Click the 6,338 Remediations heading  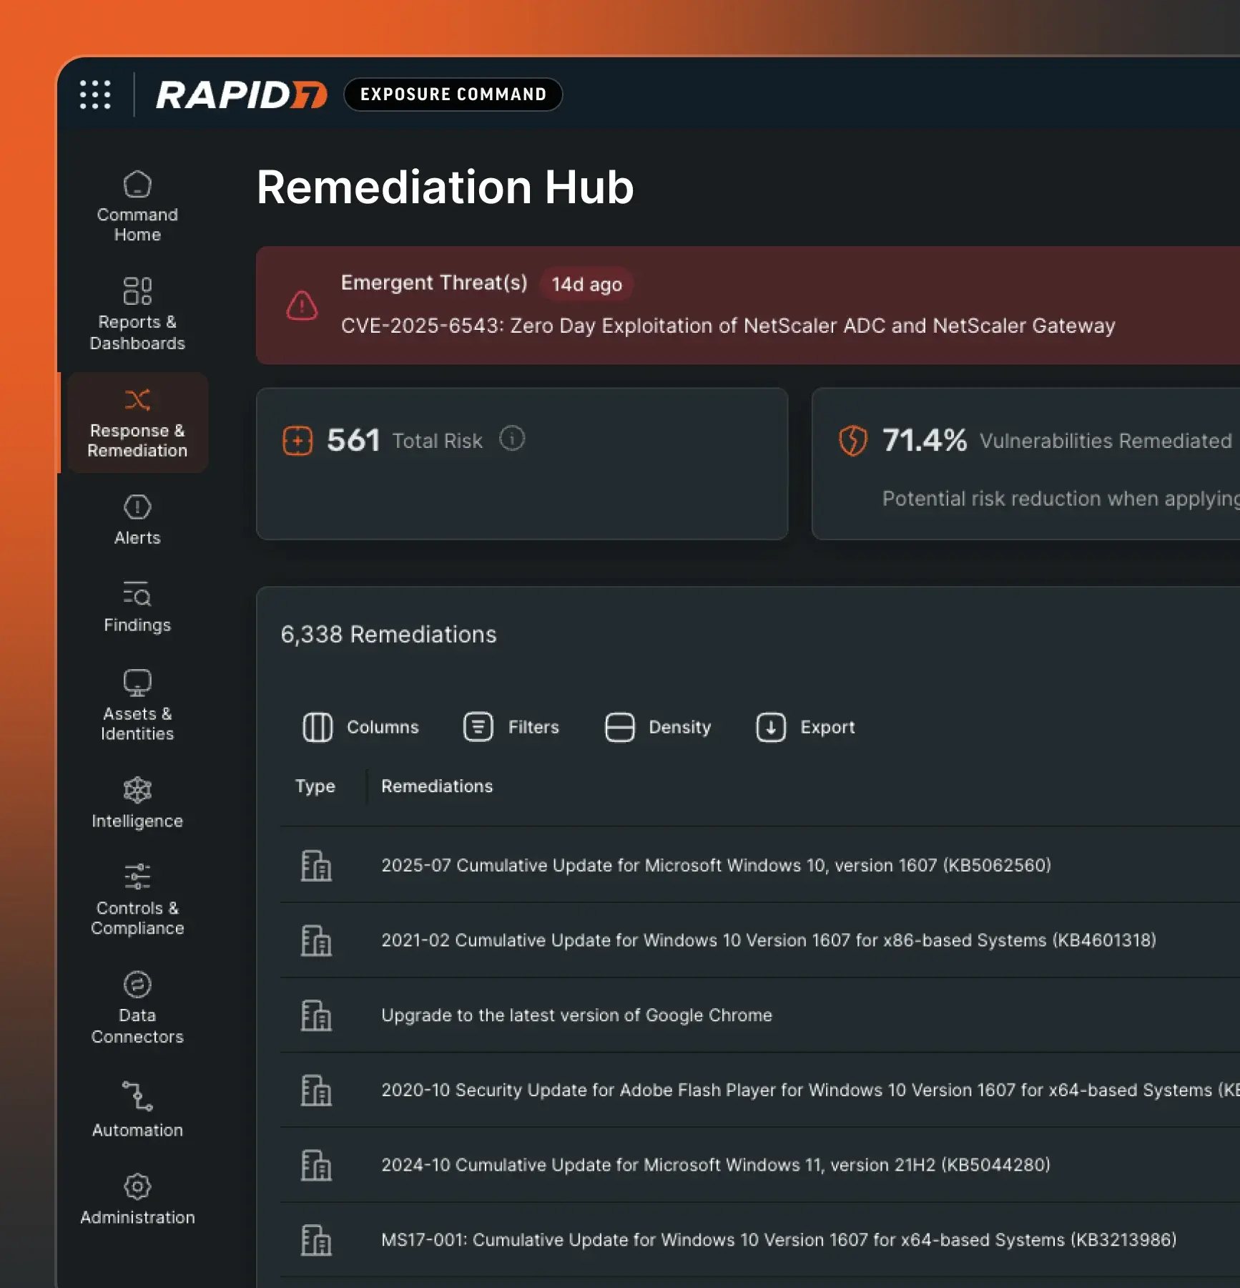pyautogui.click(x=388, y=635)
